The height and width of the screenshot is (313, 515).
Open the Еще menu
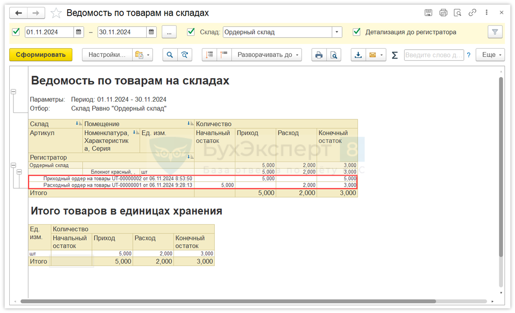point(492,55)
